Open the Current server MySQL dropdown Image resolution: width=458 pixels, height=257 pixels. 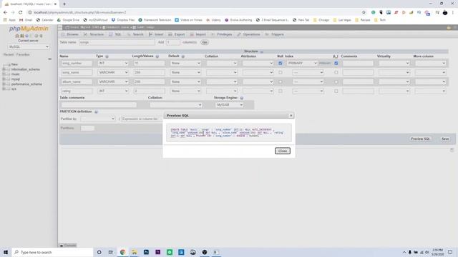click(x=29, y=47)
